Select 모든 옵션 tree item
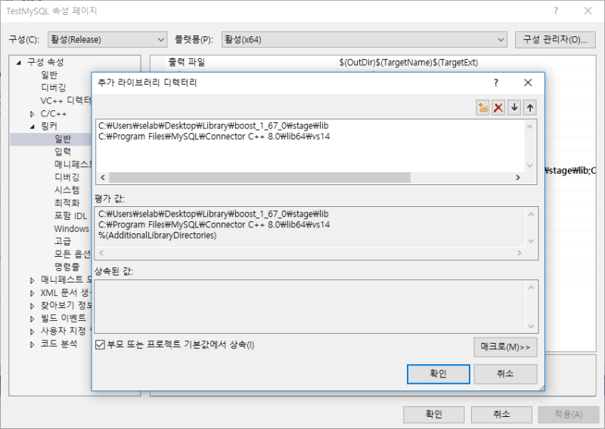 [73, 254]
